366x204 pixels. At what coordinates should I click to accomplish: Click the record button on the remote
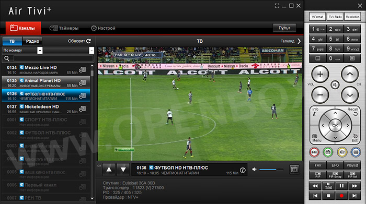pos(341,196)
